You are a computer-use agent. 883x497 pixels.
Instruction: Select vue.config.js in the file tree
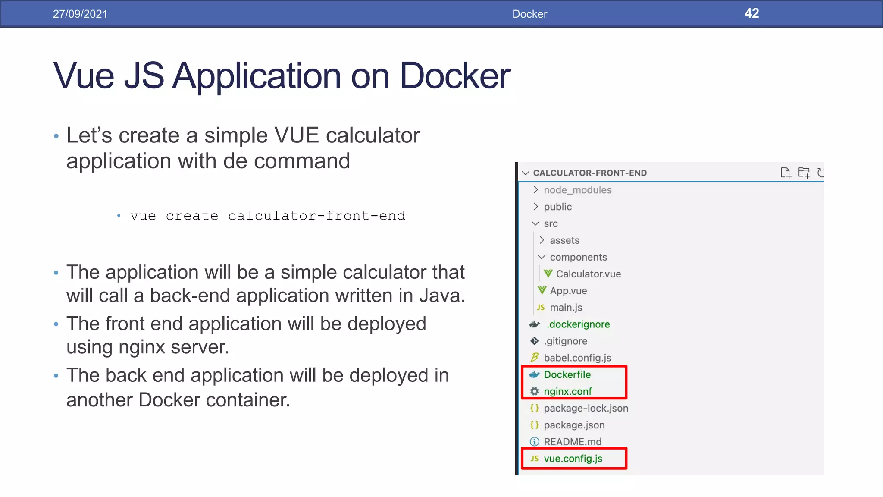[573, 459]
